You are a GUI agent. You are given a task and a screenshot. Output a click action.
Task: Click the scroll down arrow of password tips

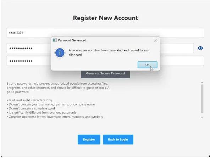click(x=202, y=118)
